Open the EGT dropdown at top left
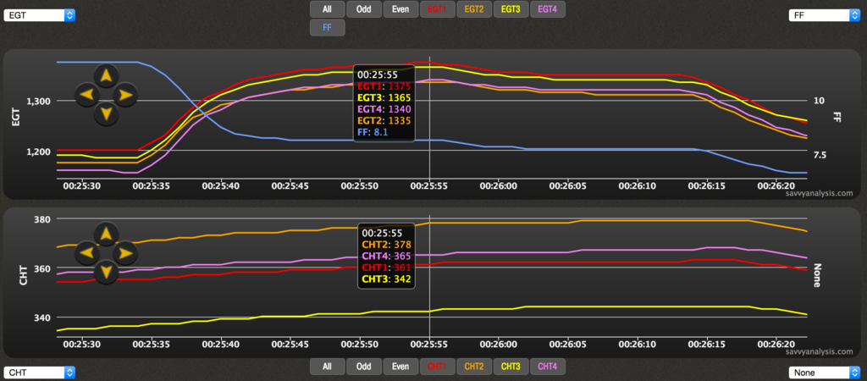The image size is (867, 381). [40, 15]
